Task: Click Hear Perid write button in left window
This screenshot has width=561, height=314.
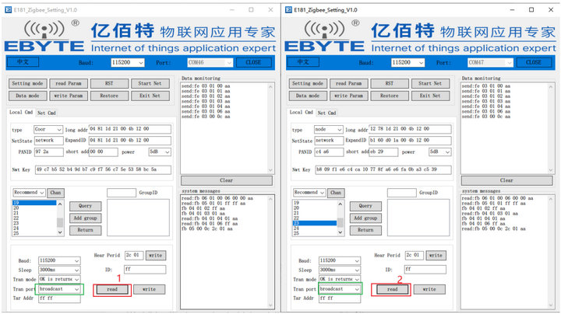Action: (x=156, y=256)
